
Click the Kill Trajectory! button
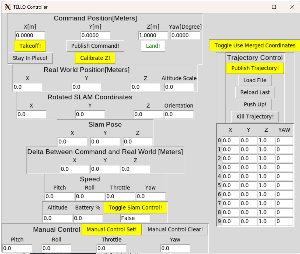tap(255, 116)
